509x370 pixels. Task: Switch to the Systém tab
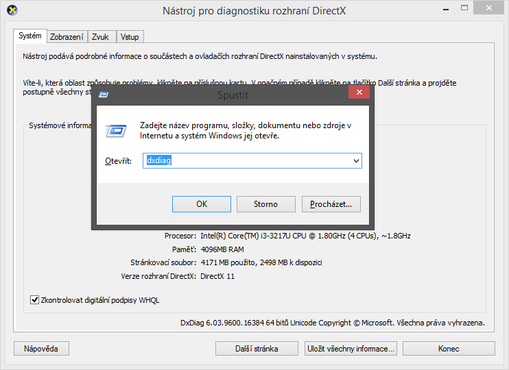(x=30, y=36)
